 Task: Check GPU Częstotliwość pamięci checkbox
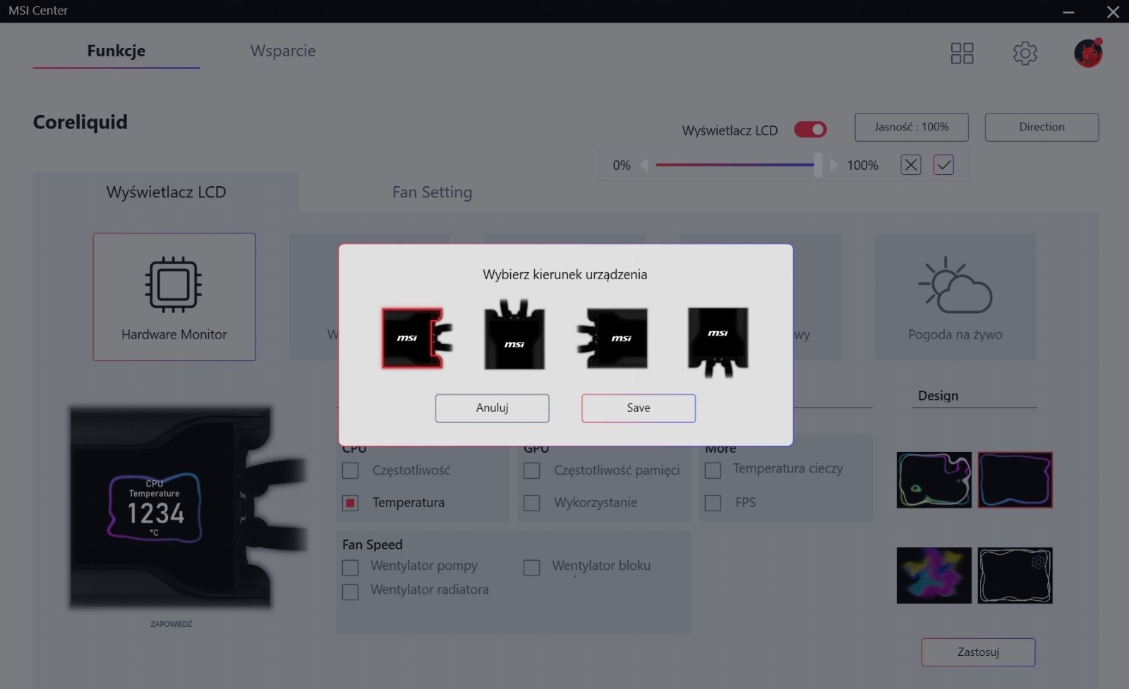[532, 470]
